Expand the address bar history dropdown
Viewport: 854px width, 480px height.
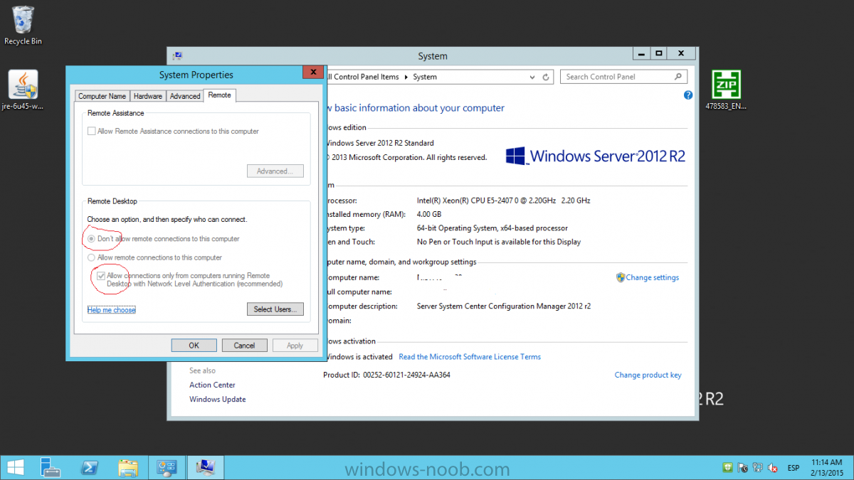point(532,77)
